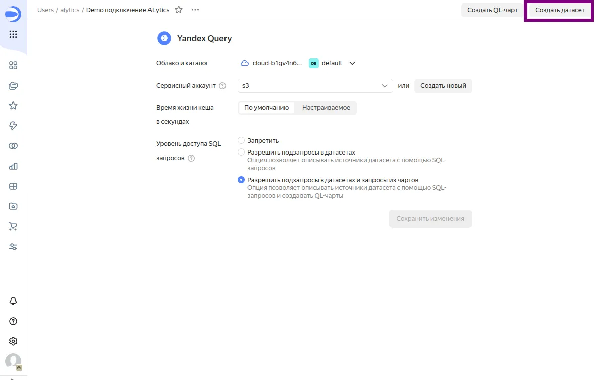
Task: Choose Настраиваемое cache lifetime
Action: (x=326, y=108)
